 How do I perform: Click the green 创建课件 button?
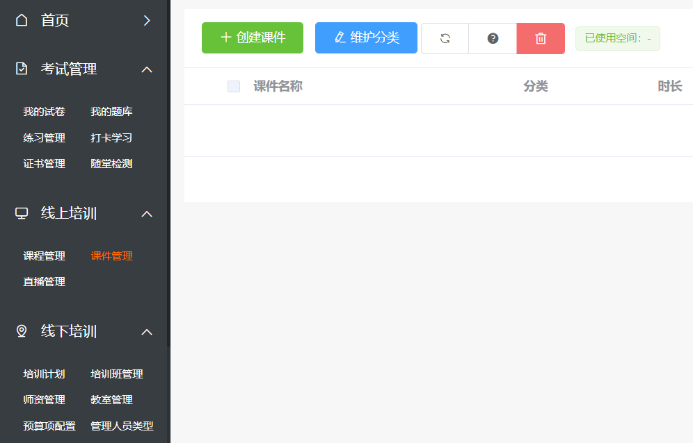pos(253,37)
